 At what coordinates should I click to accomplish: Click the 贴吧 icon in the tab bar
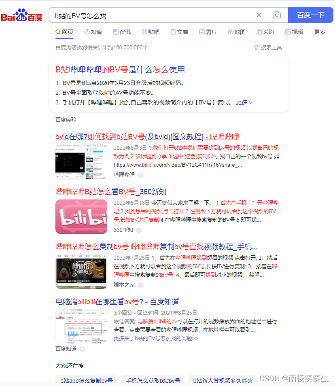pyautogui.click(x=144, y=32)
